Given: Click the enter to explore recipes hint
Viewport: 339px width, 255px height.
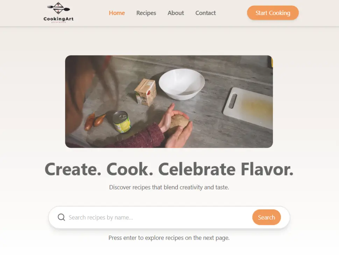Looking at the screenshot, I should pyautogui.click(x=169, y=238).
